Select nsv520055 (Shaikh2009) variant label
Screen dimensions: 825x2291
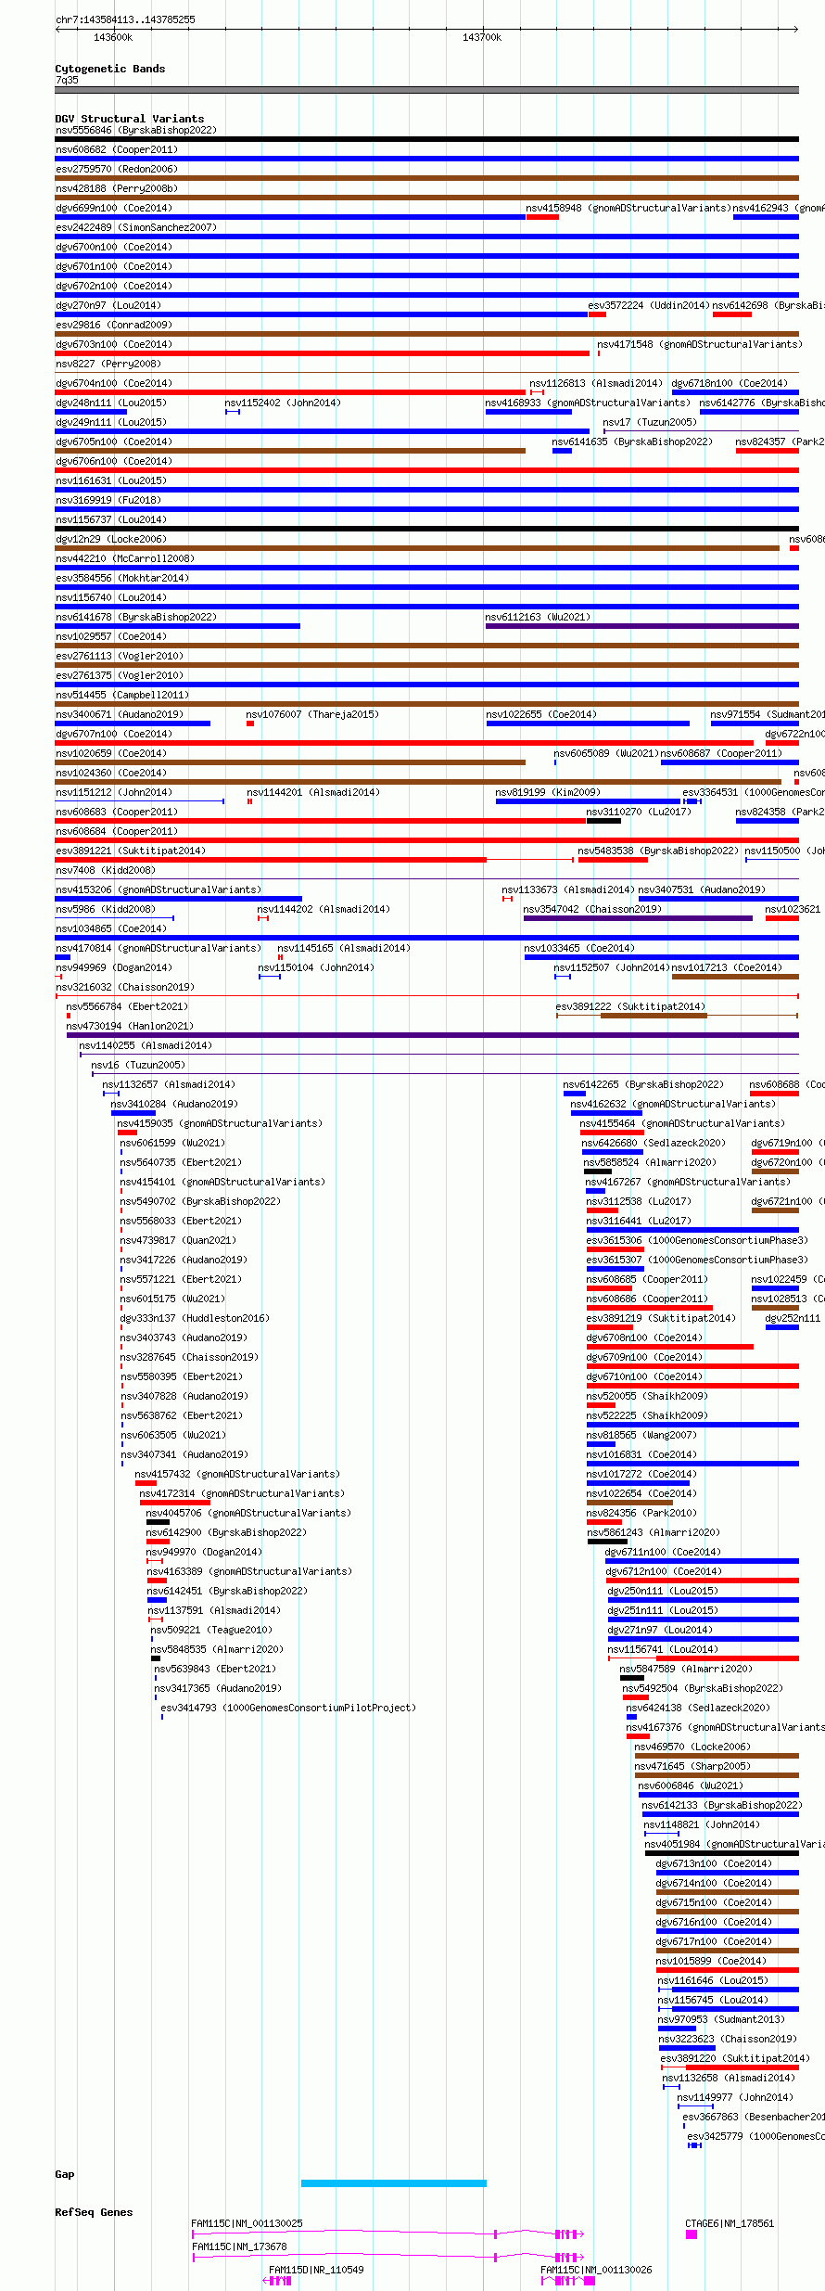click(x=647, y=1396)
